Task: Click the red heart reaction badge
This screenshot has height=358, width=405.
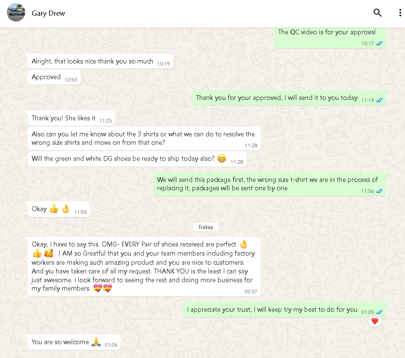Action: pos(375,321)
